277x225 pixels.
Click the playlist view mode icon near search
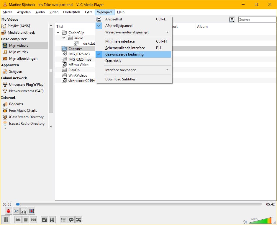232,20
